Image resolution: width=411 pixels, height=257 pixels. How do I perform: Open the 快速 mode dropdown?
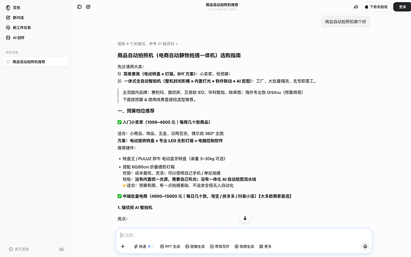click(x=144, y=246)
